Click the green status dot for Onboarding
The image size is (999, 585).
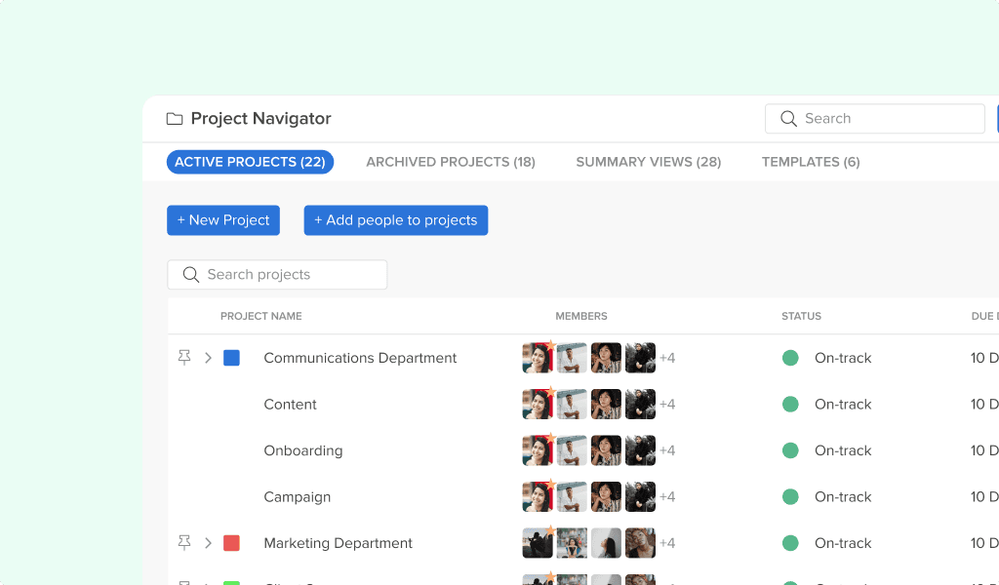tap(790, 450)
